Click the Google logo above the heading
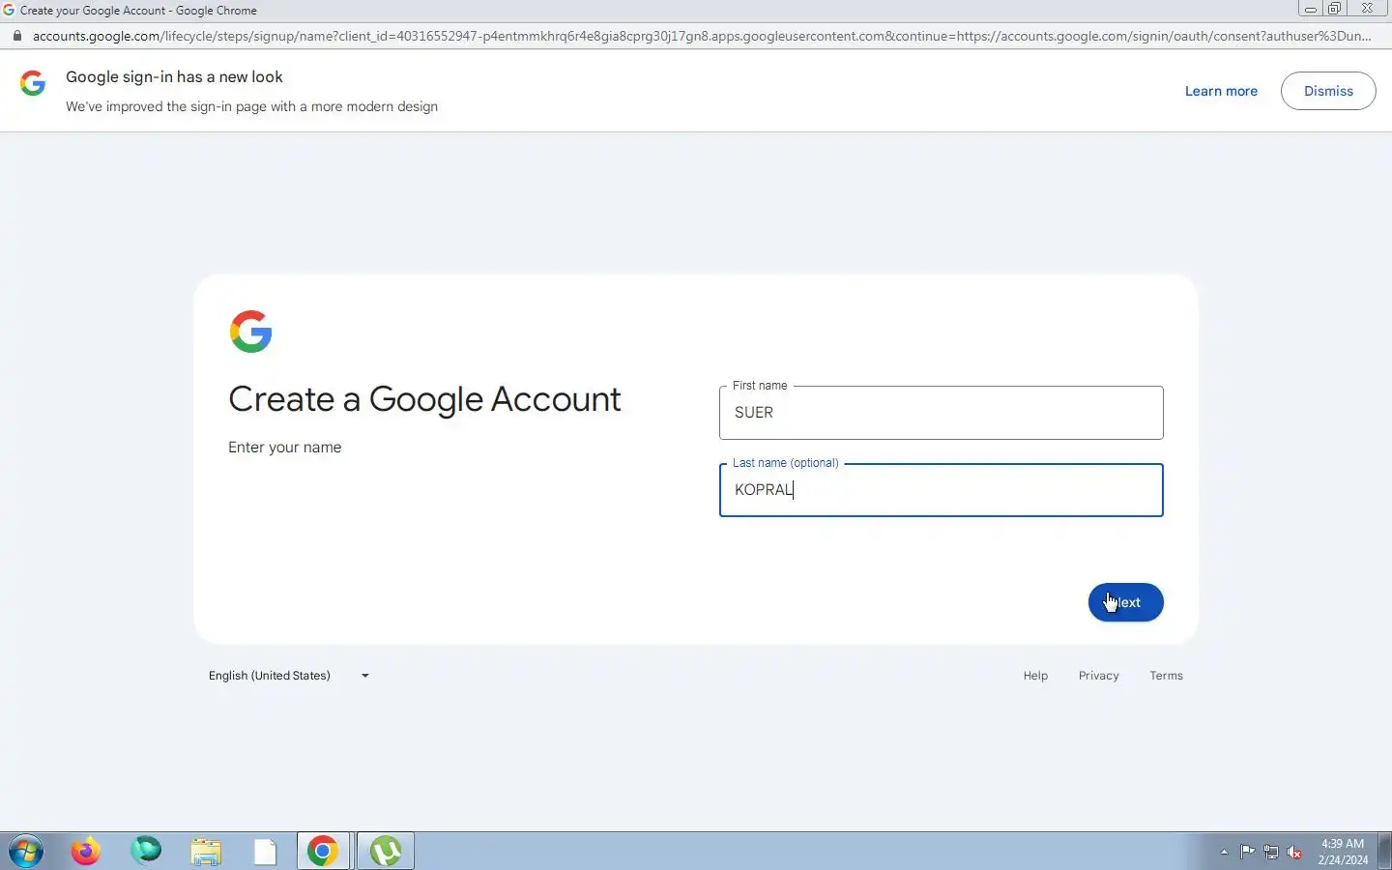1392x870 pixels. [251, 332]
